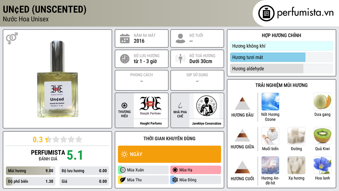Select the Mùa Đông season tag
The height and width of the screenshot is (191, 339).
[x=196, y=180]
